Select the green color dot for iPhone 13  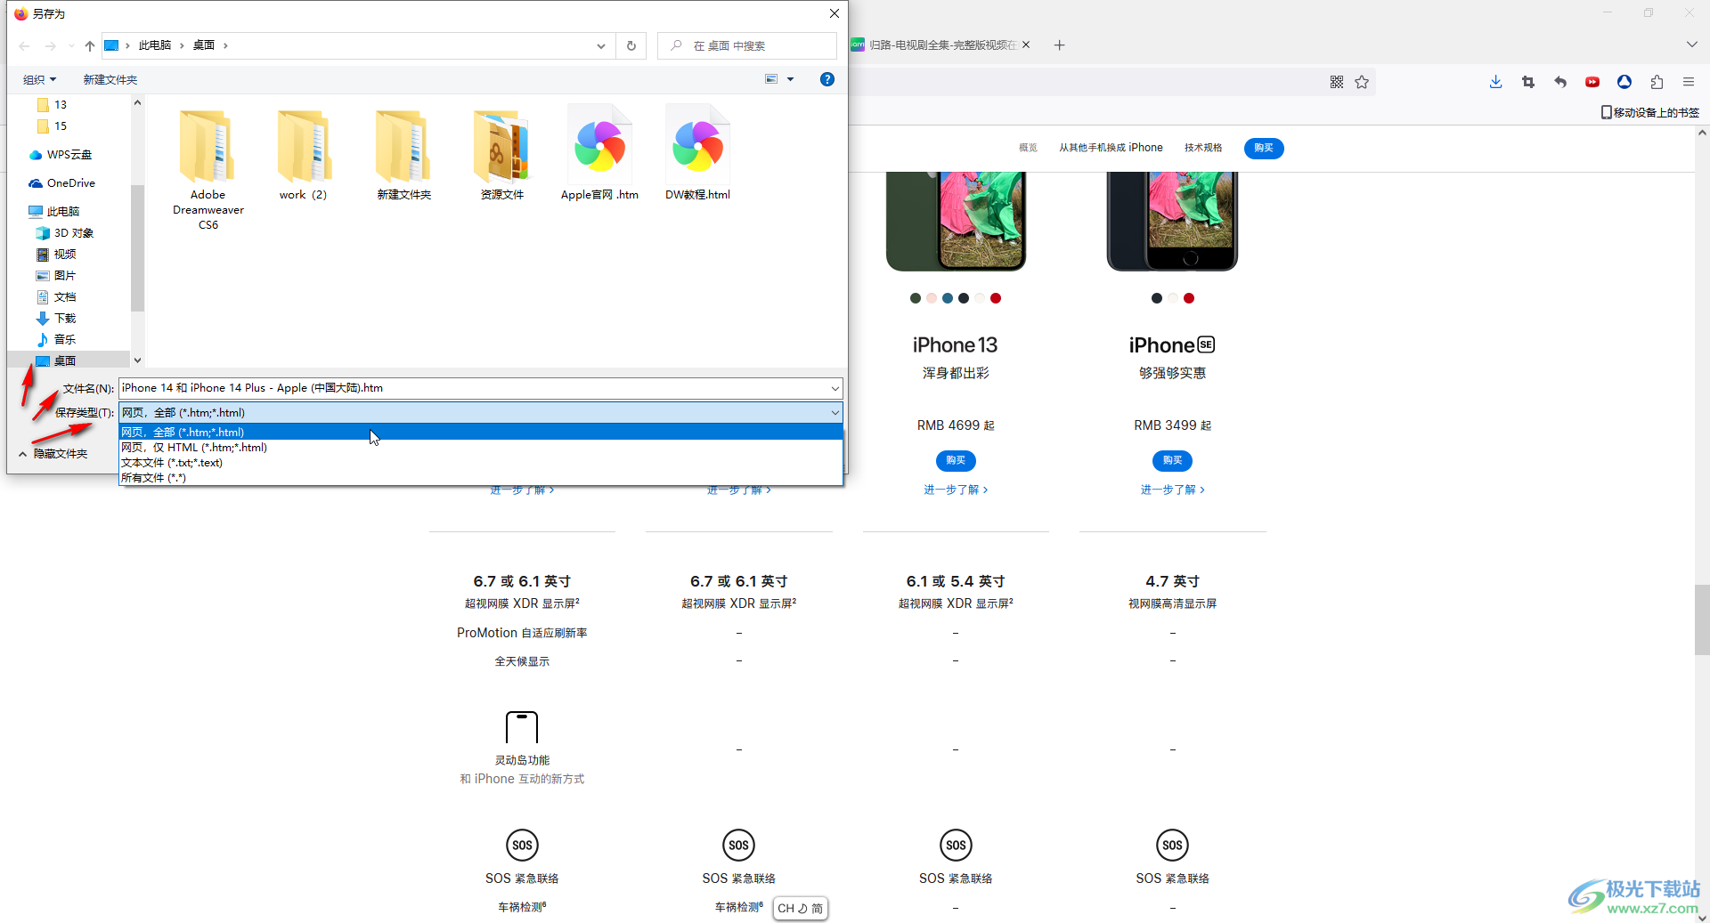pyautogui.click(x=916, y=298)
